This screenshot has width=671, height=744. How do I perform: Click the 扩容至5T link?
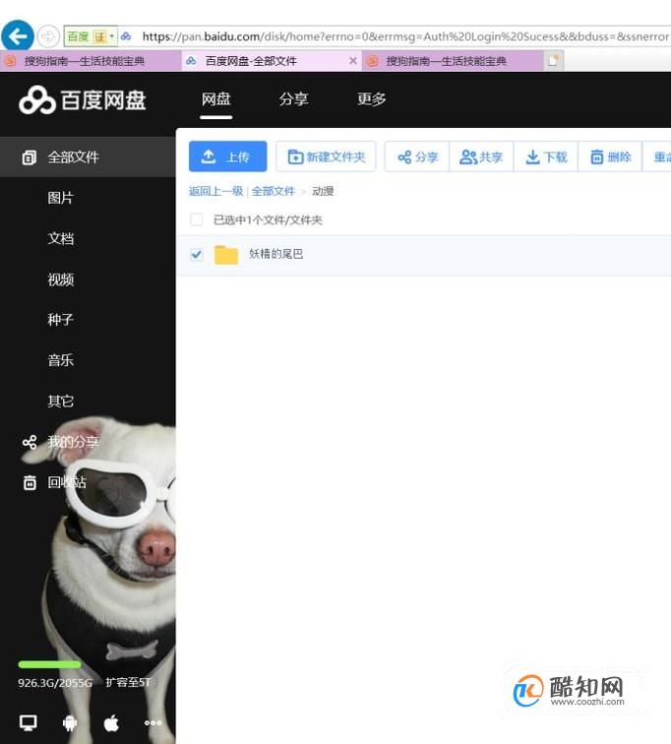click(x=128, y=682)
